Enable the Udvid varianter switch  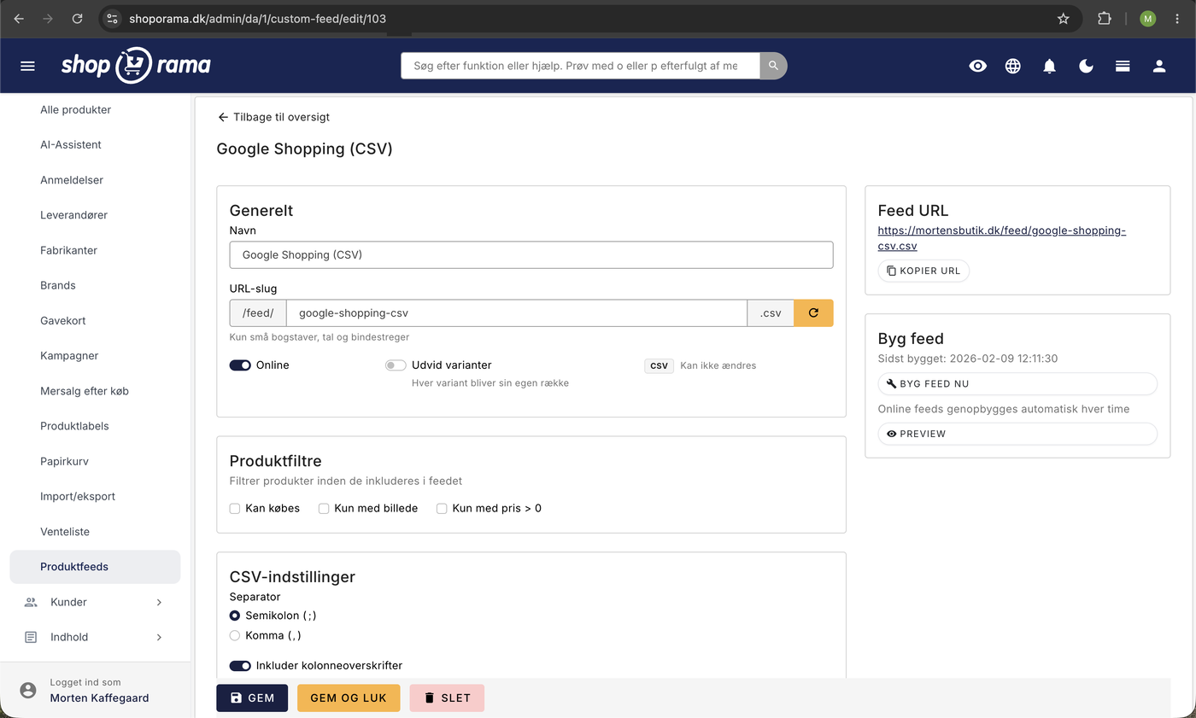(x=396, y=365)
